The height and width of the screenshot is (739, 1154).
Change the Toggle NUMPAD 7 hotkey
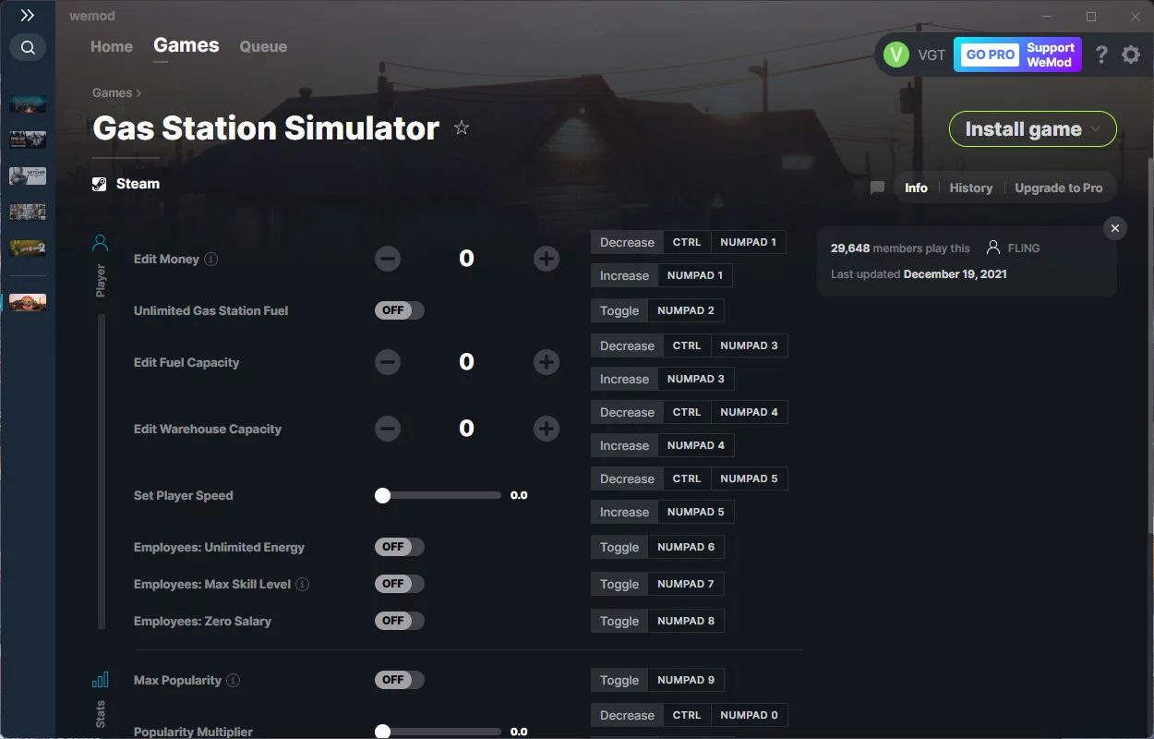tap(657, 584)
